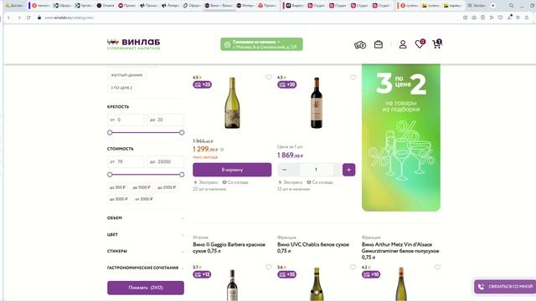Click Стоимость slider left handle
Viewport: 536px width, 301px height.
point(110,175)
